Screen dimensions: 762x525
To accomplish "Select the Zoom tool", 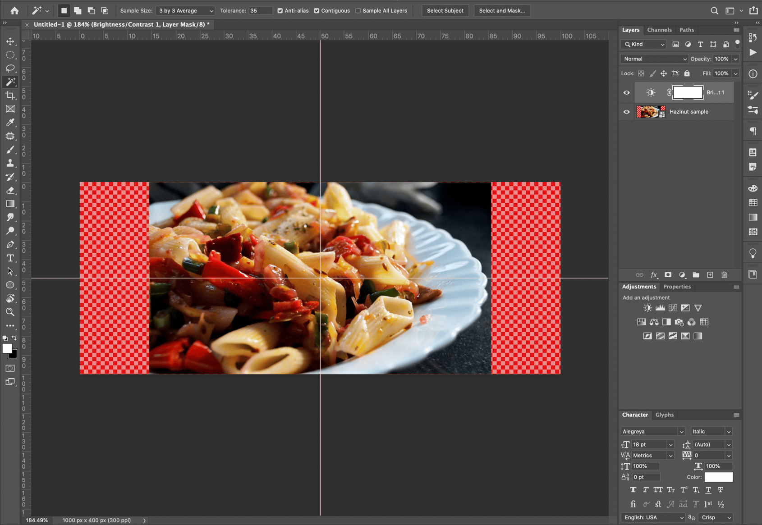I will [x=10, y=312].
